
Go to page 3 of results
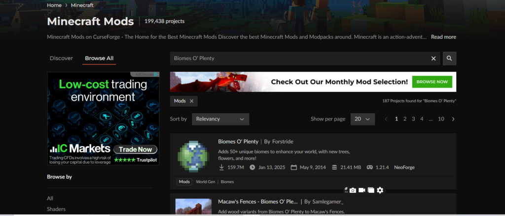(413, 119)
